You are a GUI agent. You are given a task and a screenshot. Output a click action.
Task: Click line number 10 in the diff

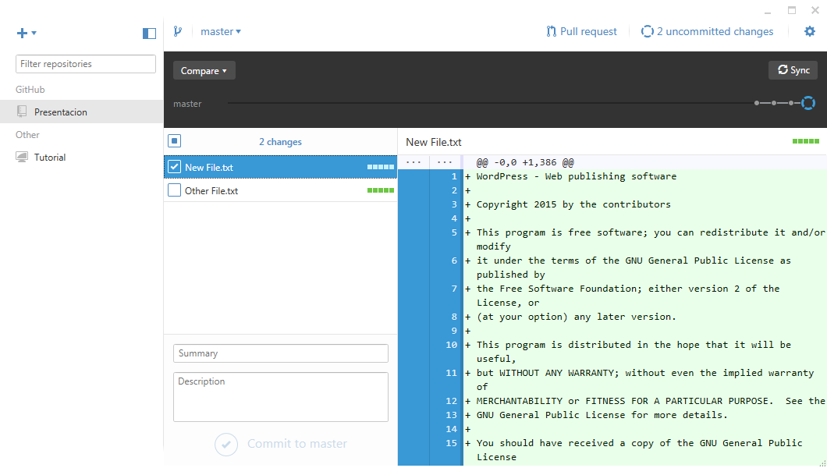[452, 345]
